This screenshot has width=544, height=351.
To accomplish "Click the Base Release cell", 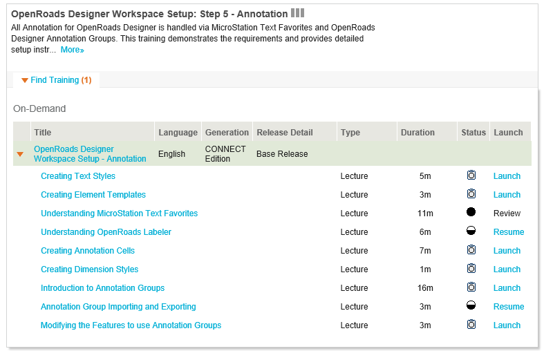I will 282,154.
